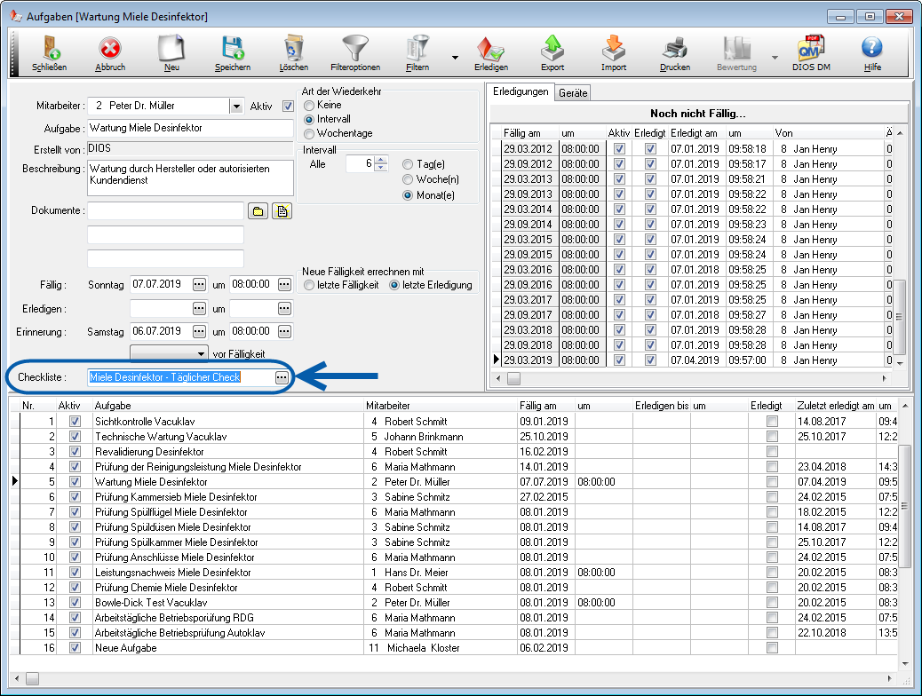922x696 pixels.
Task: Click the Von column header in Erledigungen
Action: [829, 133]
